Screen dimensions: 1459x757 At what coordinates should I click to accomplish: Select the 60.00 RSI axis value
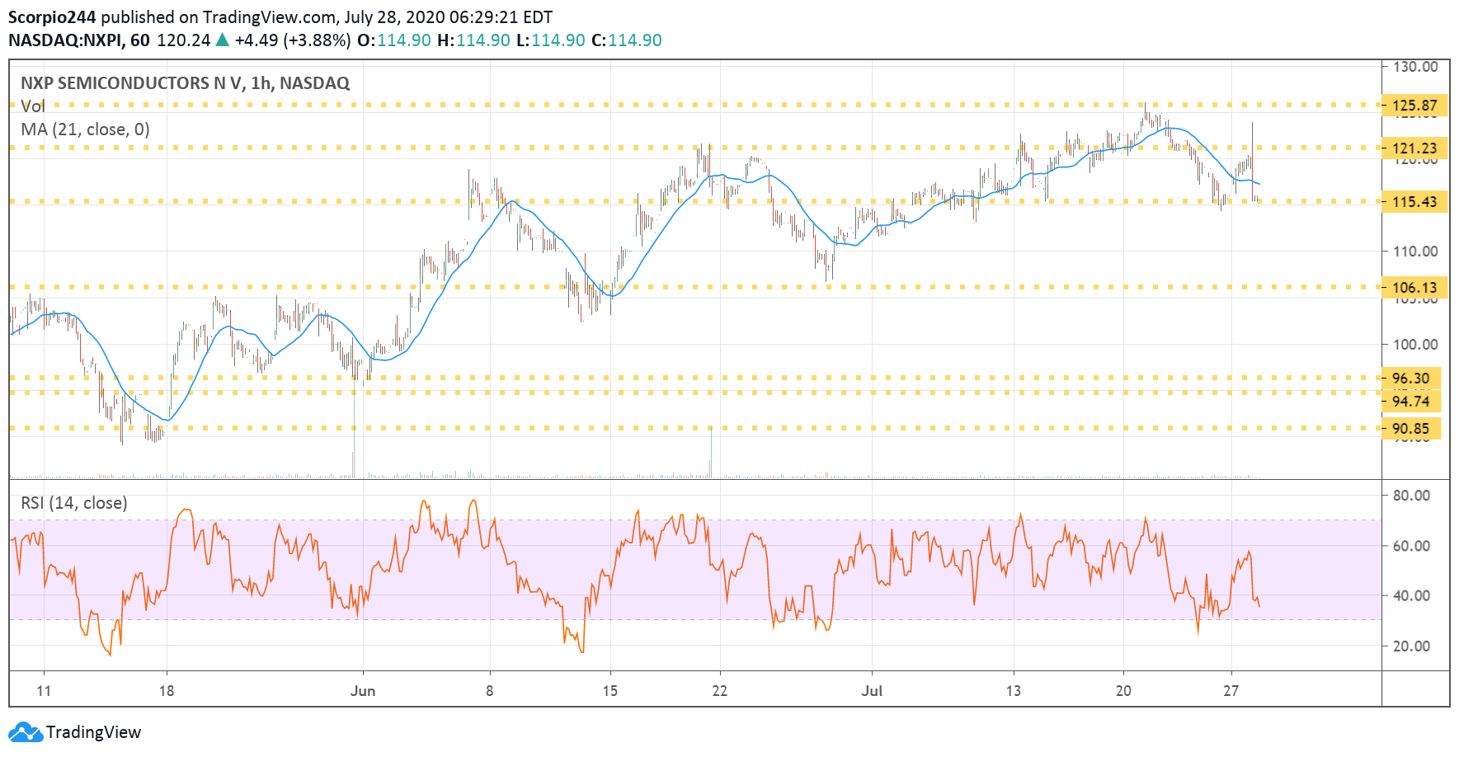1411,546
